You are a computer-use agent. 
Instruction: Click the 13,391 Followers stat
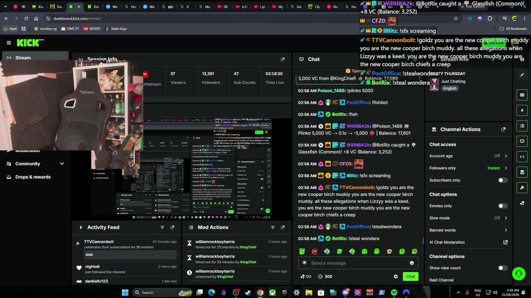tap(211, 78)
